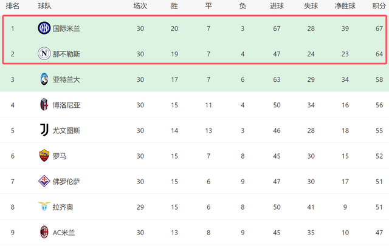
Task: Select the Fiorentina purple diamond logo
Action: (44, 181)
